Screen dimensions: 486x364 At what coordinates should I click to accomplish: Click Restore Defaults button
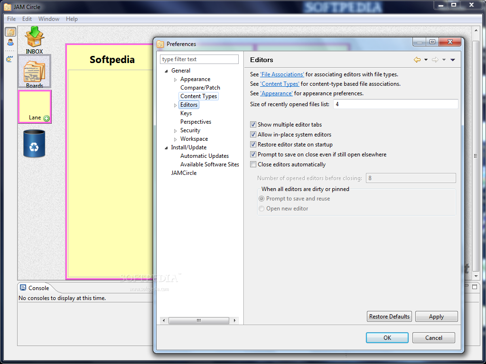click(389, 317)
